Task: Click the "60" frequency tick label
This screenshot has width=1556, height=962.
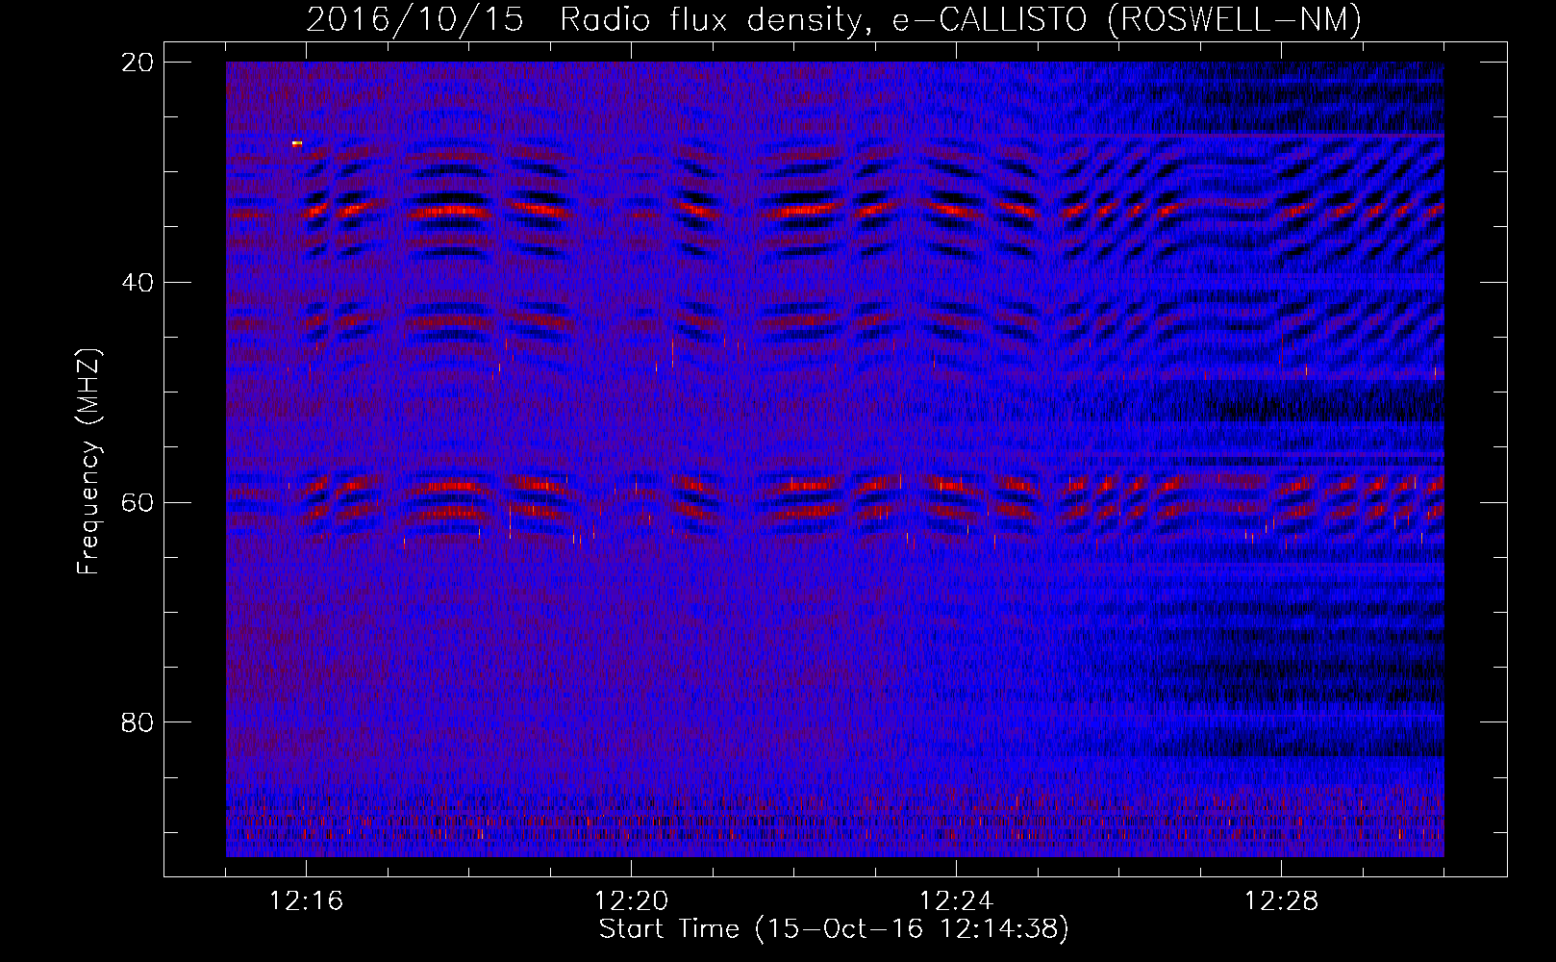Action: pos(138,503)
